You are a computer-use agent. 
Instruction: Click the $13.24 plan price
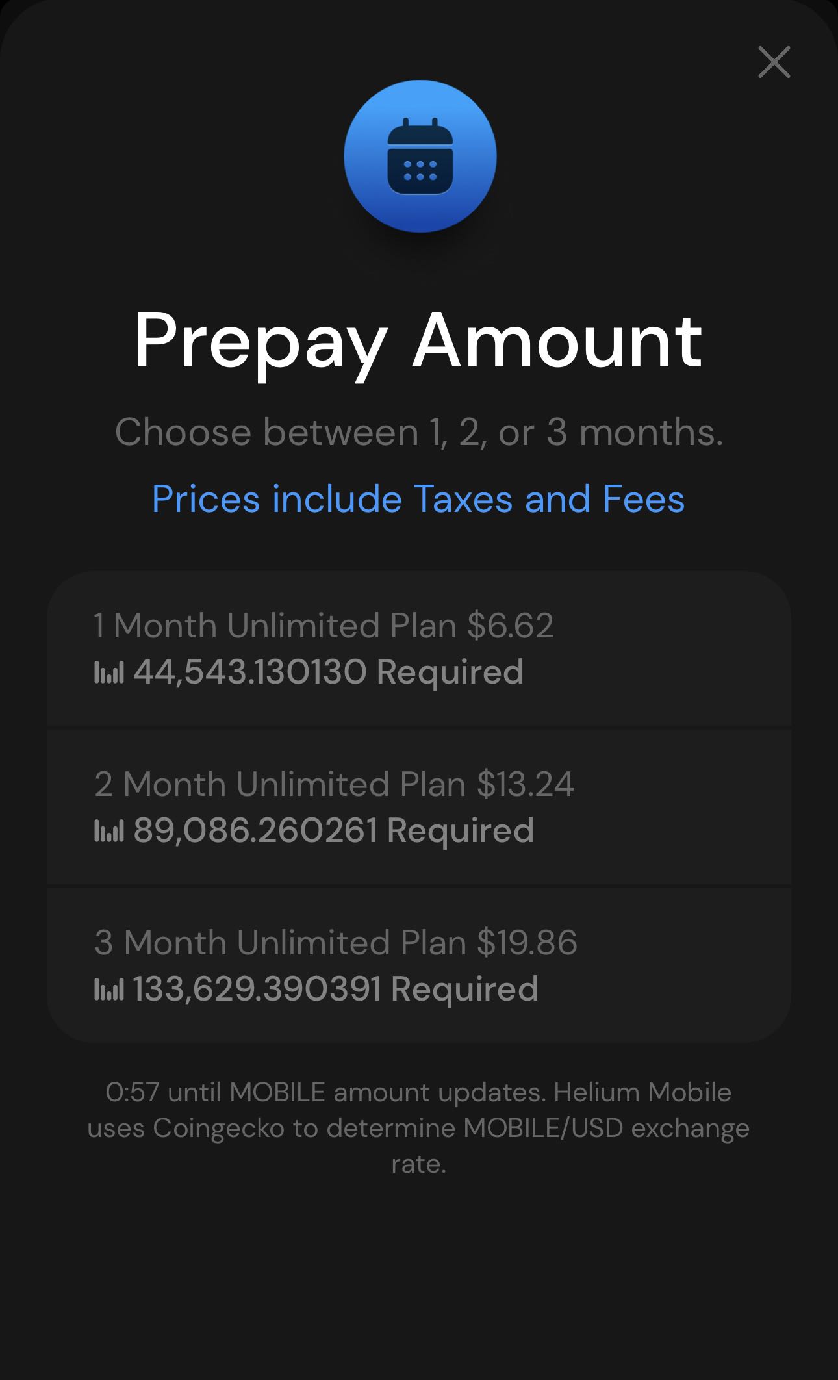pos(526,784)
